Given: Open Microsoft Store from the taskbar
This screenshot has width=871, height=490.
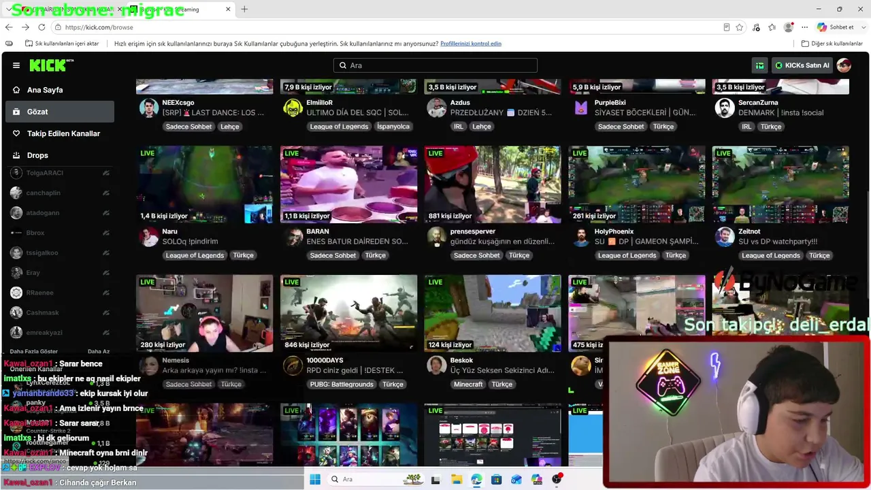Looking at the screenshot, I should 497,479.
